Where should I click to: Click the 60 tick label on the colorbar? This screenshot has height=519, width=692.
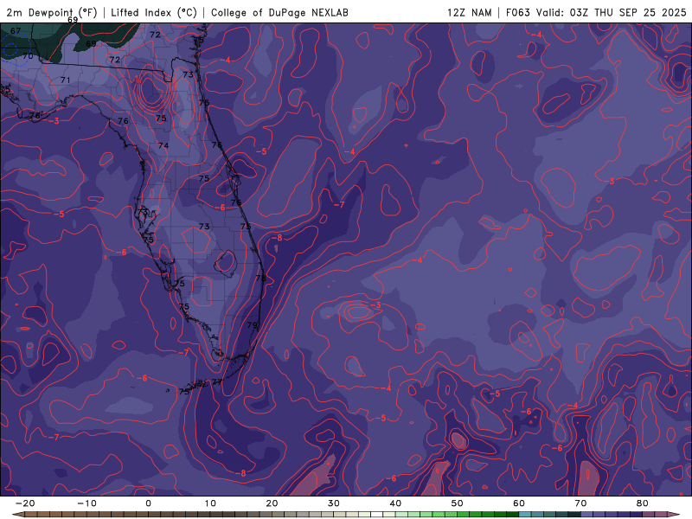[519, 503]
